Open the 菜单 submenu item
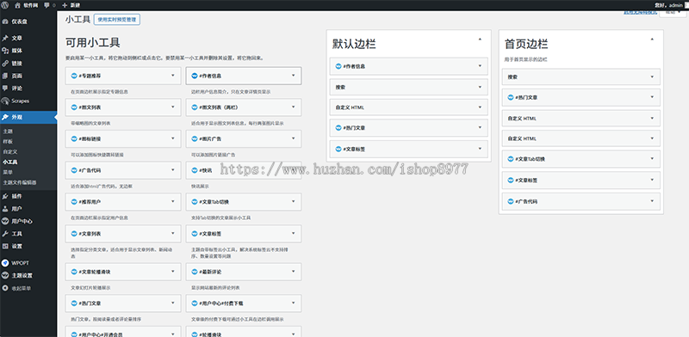The width and height of the screenshot is (689, 337). point(8,172)
